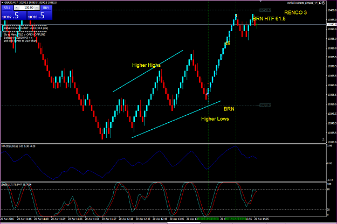337x224 pixels.
Task: Click the MACD indicator label text
Action: (18, 146)
